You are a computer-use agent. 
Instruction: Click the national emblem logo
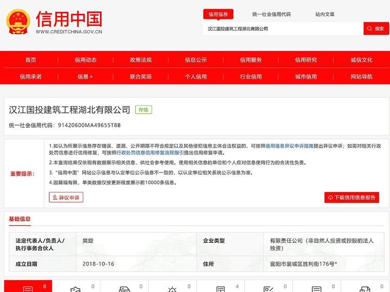tap(18, 22)
